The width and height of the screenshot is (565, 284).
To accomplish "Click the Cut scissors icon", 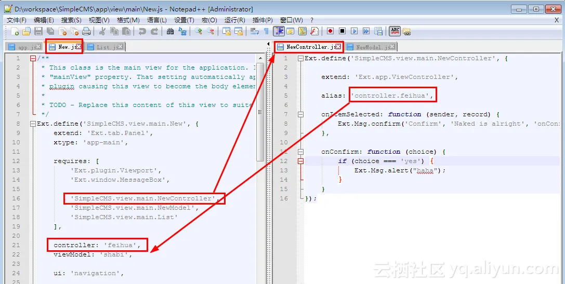I will 102,32.
